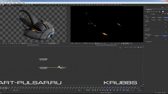Click the paste toolbar icon

click(x=10, y=5)
